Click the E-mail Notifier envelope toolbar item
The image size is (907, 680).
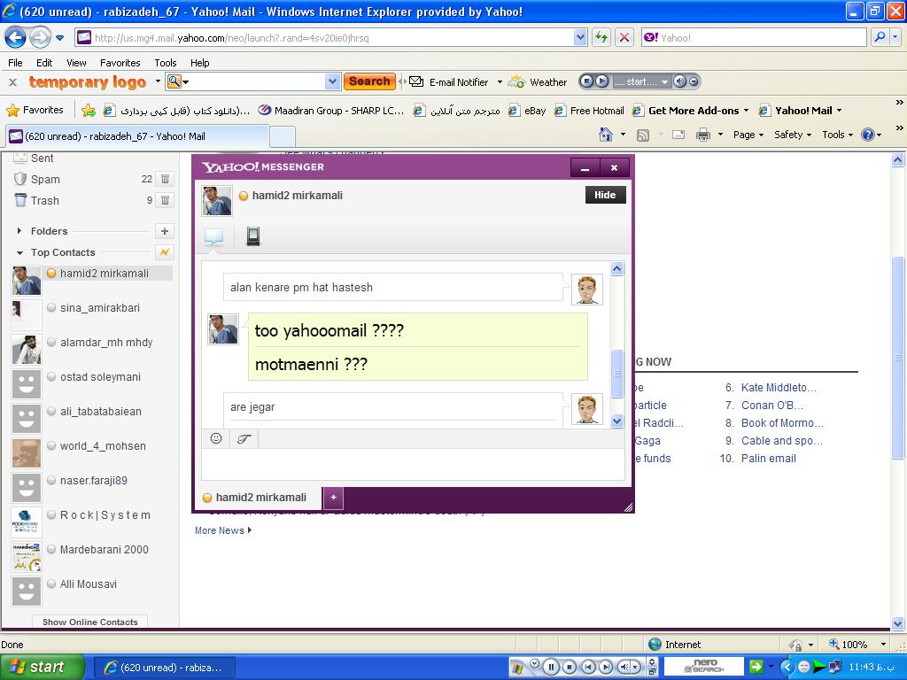[x=449, y=82]
